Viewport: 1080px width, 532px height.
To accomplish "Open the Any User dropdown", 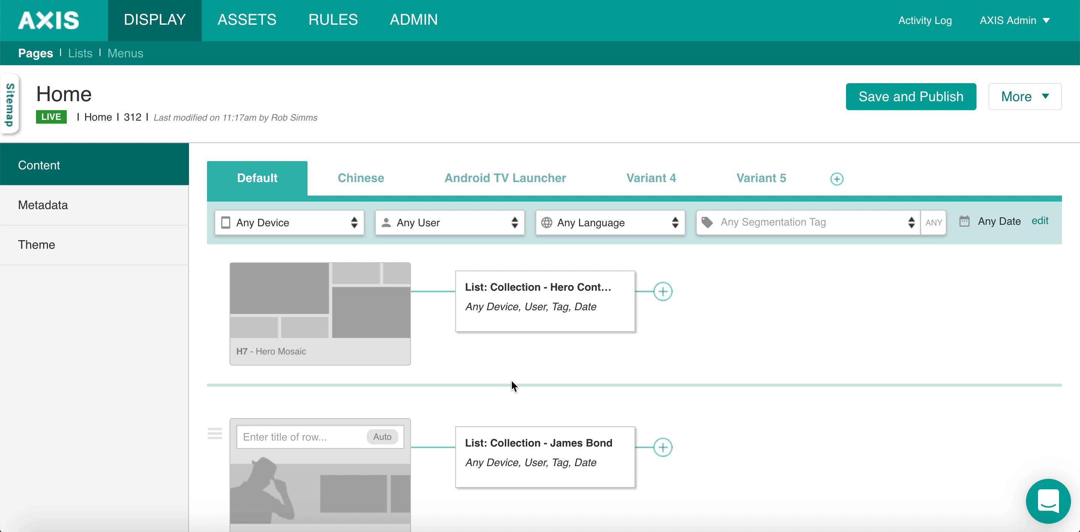I will [450, 223].
